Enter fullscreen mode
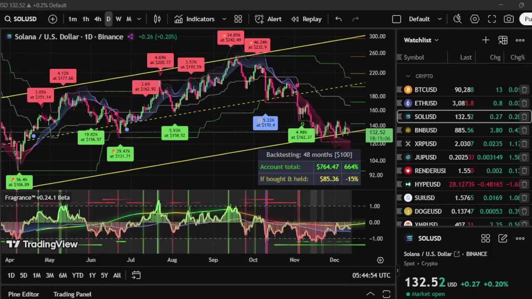This screenshot has width=532, height=299. [492, 19]
